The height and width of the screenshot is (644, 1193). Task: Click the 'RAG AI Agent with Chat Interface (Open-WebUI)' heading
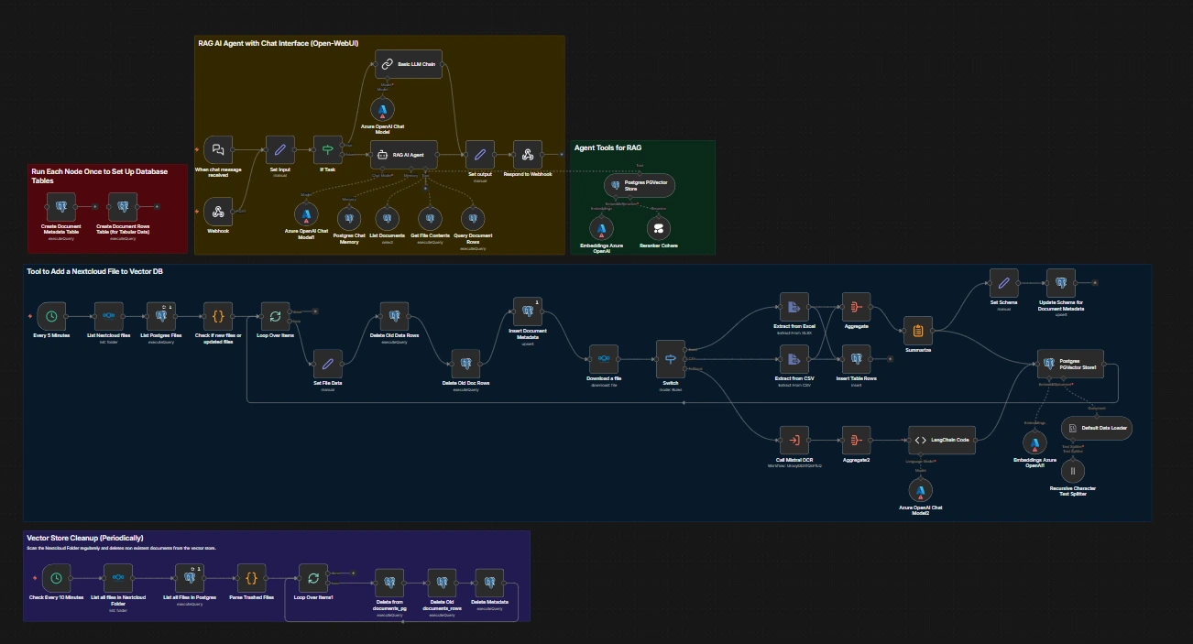click(279, 42)
